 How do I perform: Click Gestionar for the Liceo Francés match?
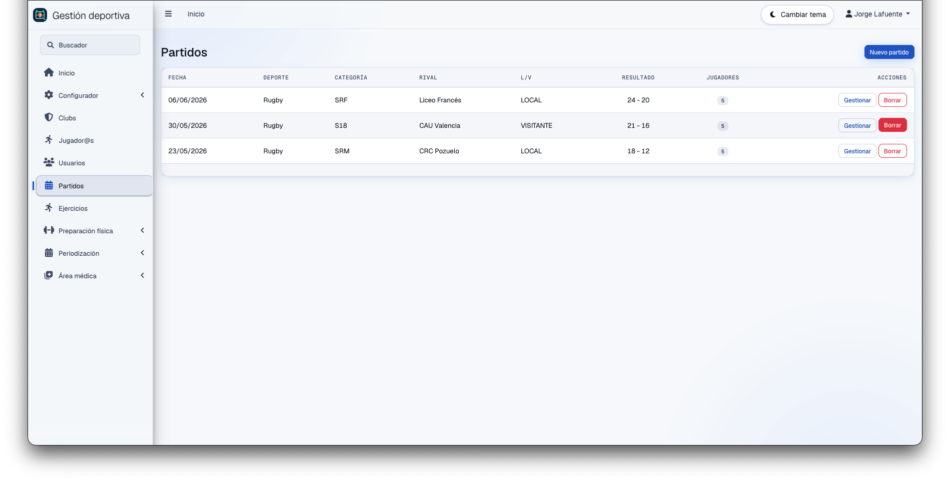(857, 100)
